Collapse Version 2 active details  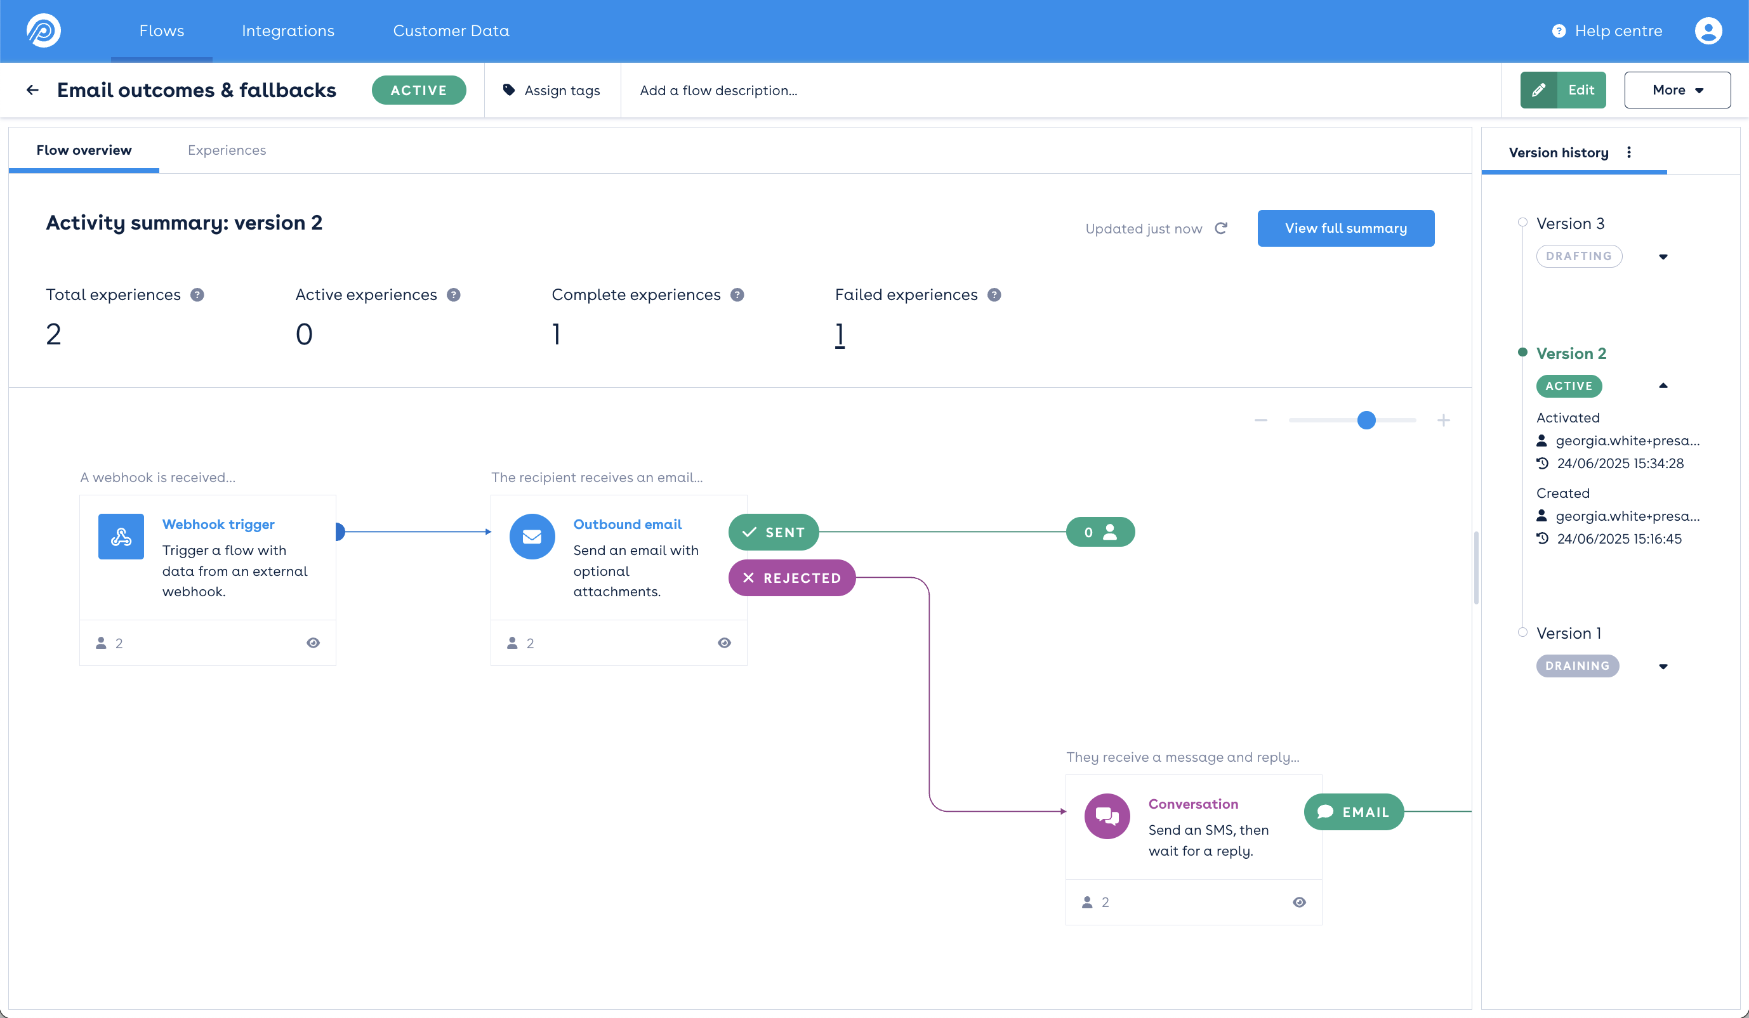tap(1663, 386)
